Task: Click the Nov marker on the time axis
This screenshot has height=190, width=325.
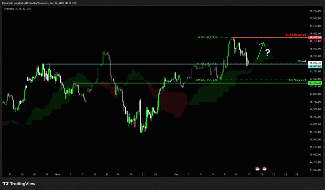Action: point(57,174)
